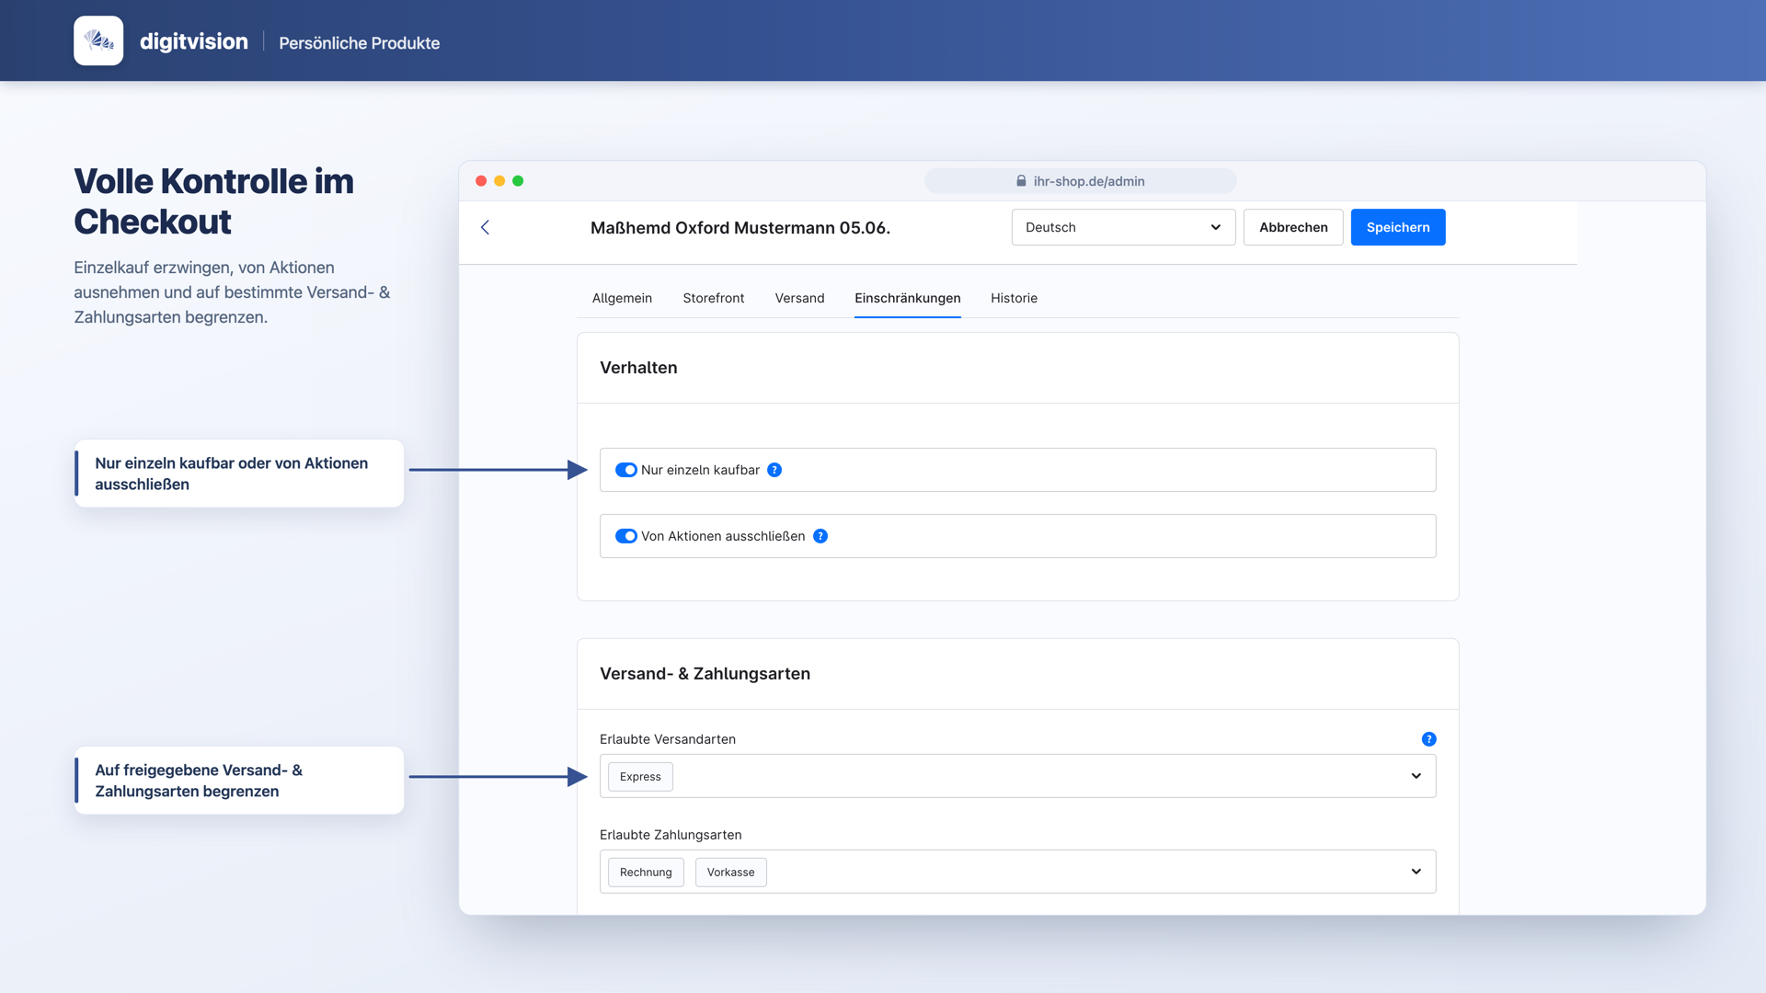Click the yellow window dot

tap(499, 181)
